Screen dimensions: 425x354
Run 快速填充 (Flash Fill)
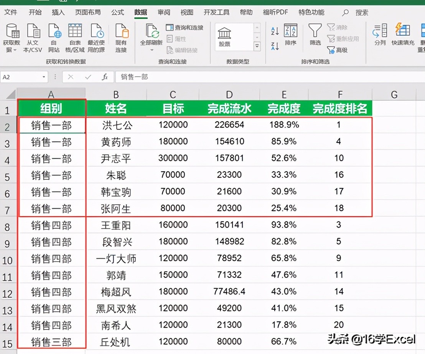[x=403, y=34]
